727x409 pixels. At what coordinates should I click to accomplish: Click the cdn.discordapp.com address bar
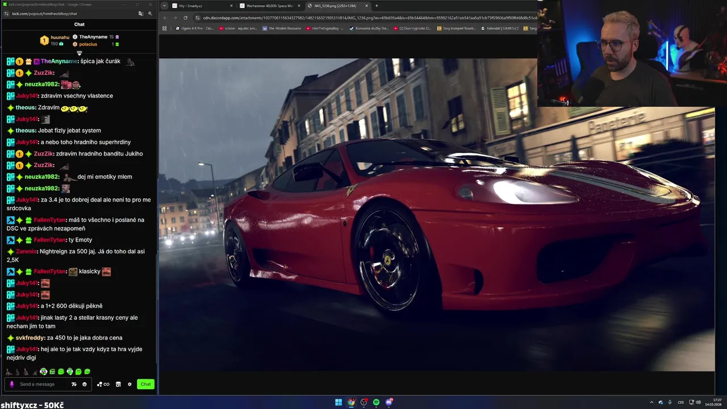coord(366,18)
